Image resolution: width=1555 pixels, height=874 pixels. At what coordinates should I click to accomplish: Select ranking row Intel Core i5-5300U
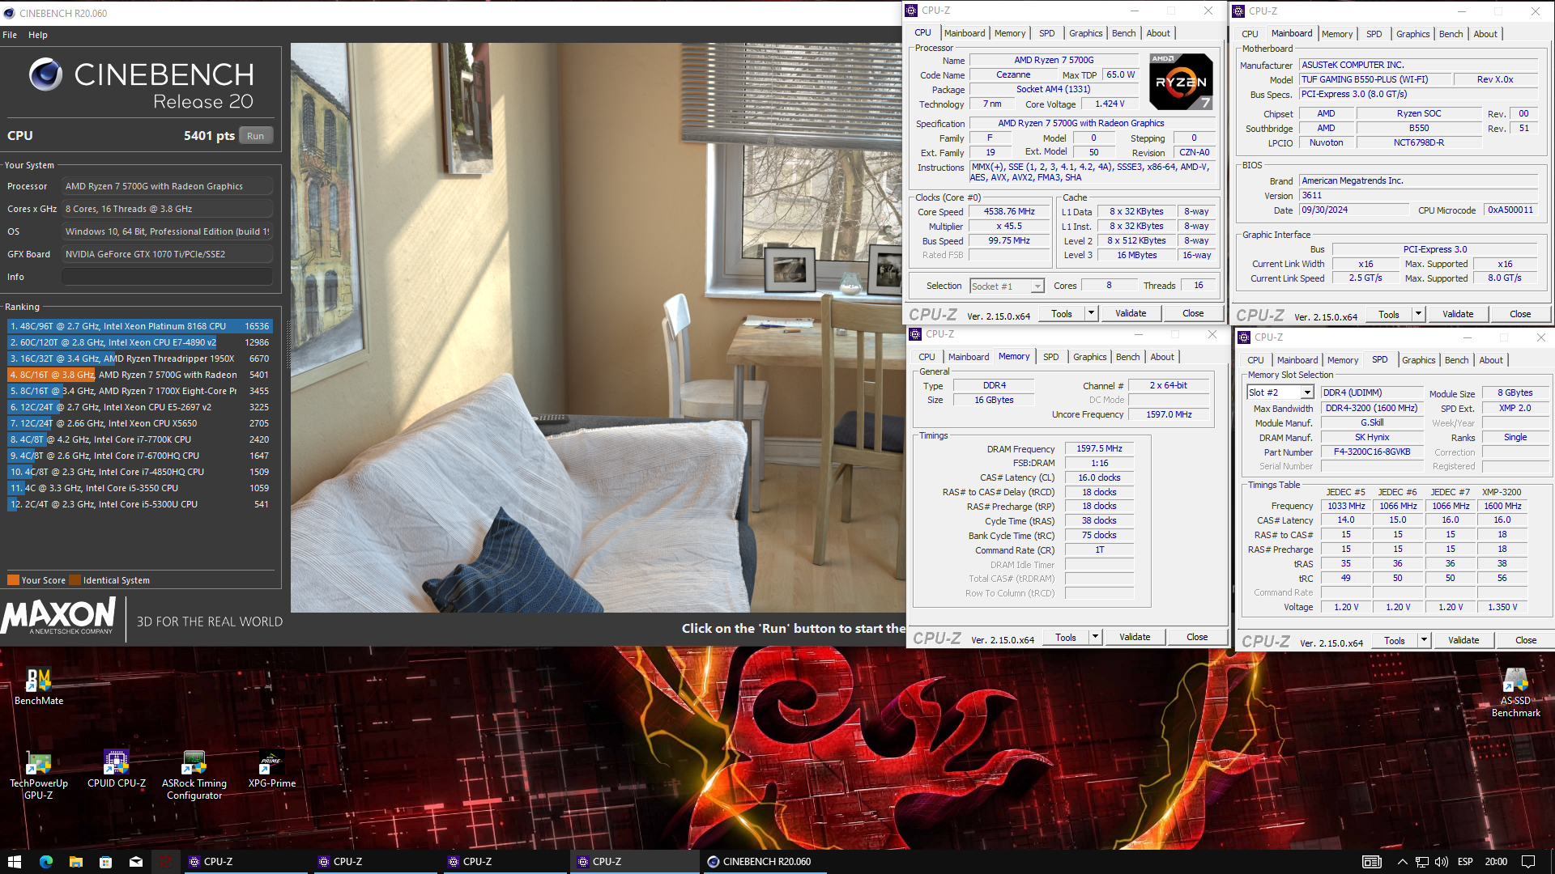[140, 504]
